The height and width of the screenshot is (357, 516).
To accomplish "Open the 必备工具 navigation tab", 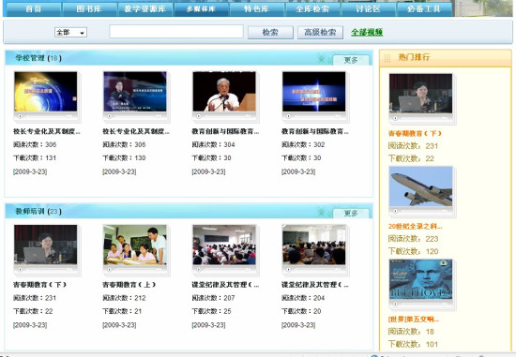I will (x=424, y=8).
